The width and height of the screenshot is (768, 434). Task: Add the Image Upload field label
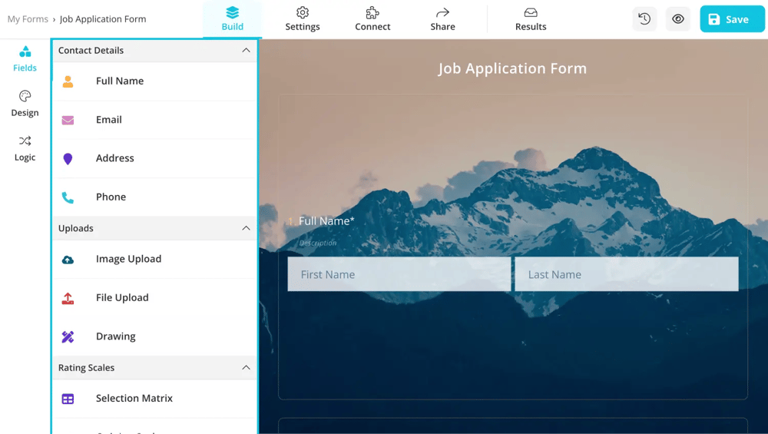pos(129,259)
